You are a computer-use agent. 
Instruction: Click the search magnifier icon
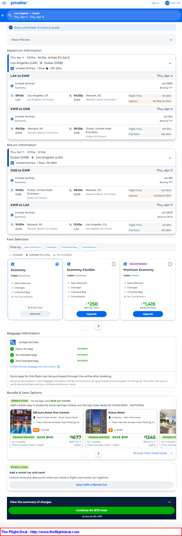tap(10, 15)
